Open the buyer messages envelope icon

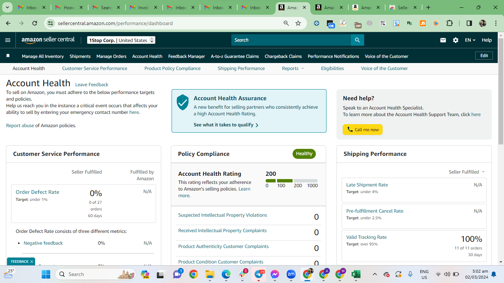[x=443, y=40]
